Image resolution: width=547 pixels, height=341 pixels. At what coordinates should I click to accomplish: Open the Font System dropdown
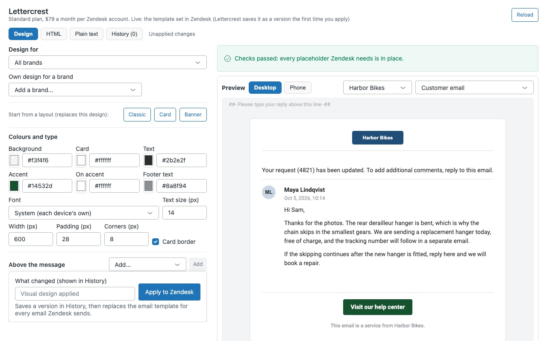click(84, 213)
